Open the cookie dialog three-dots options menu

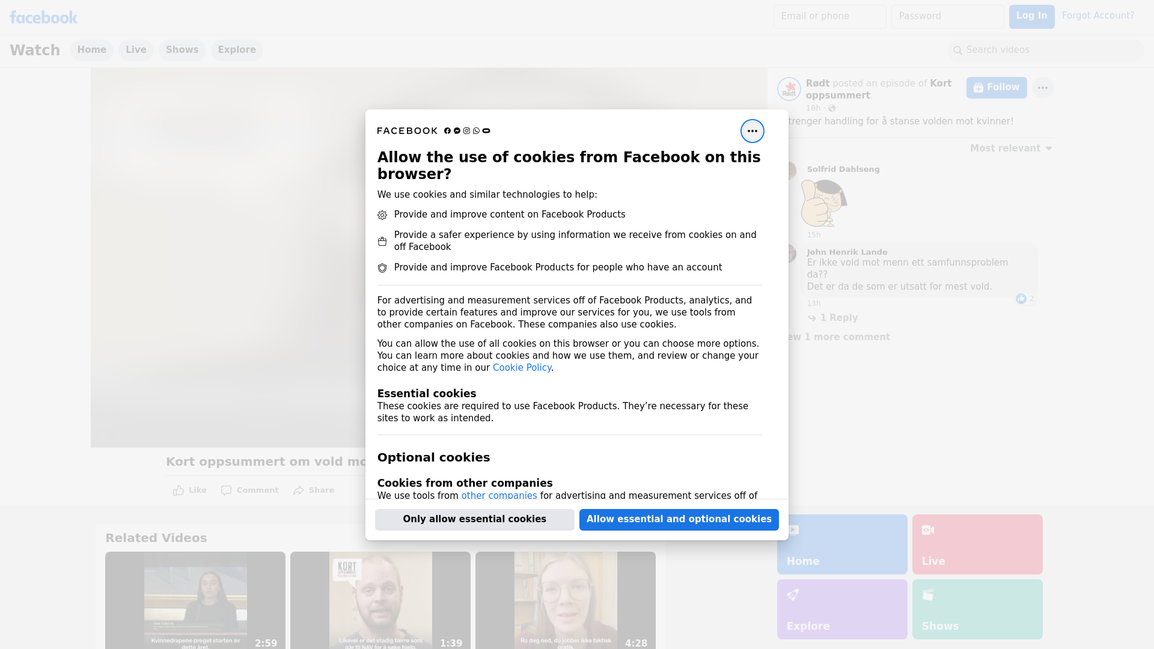(x=752, y=131)
